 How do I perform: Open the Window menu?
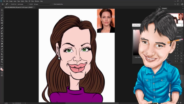coord(37,1)
